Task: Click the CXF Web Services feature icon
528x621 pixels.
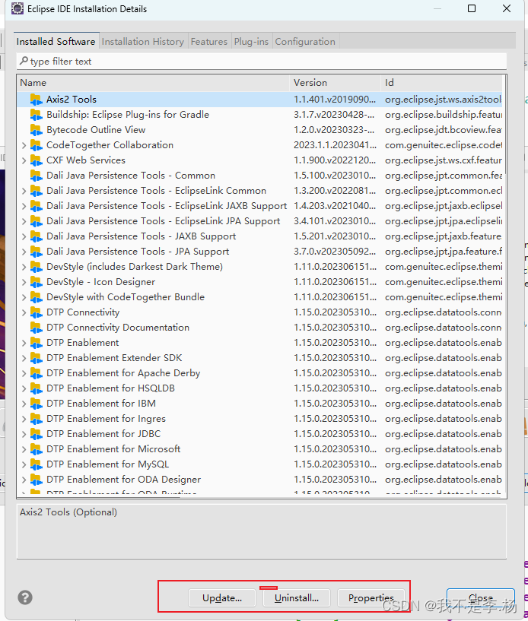Action: click(36, 160)
